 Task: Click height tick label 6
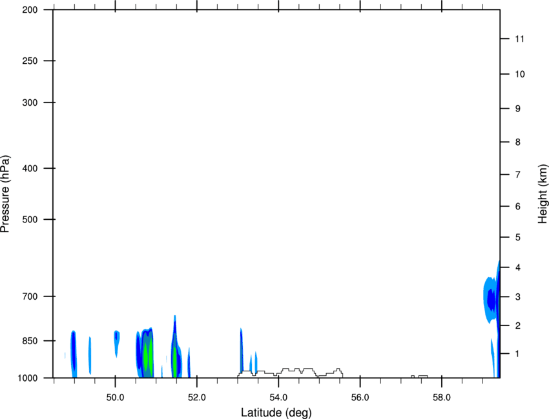coord(517,206)
